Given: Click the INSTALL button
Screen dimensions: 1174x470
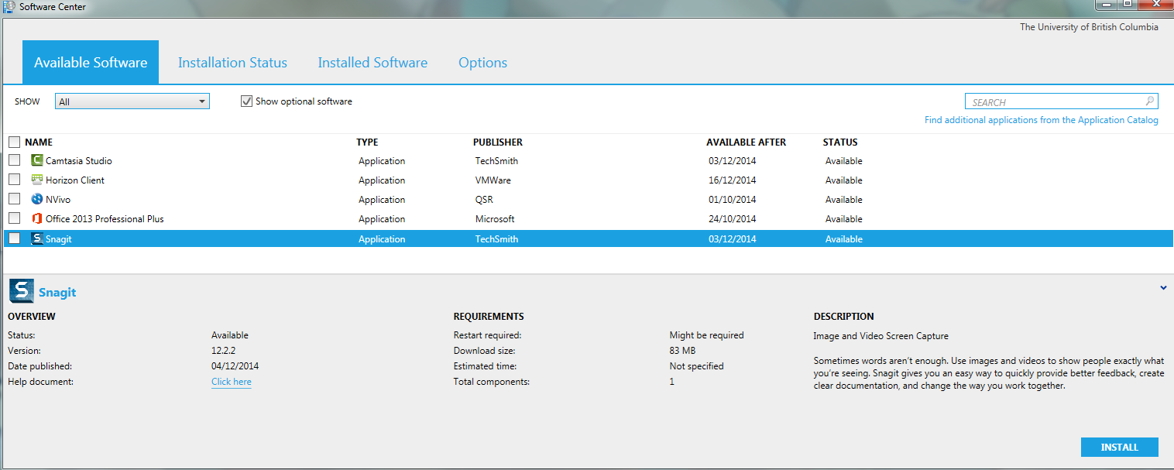Looking at the screenshot, I should click(x=1120, y=448).
